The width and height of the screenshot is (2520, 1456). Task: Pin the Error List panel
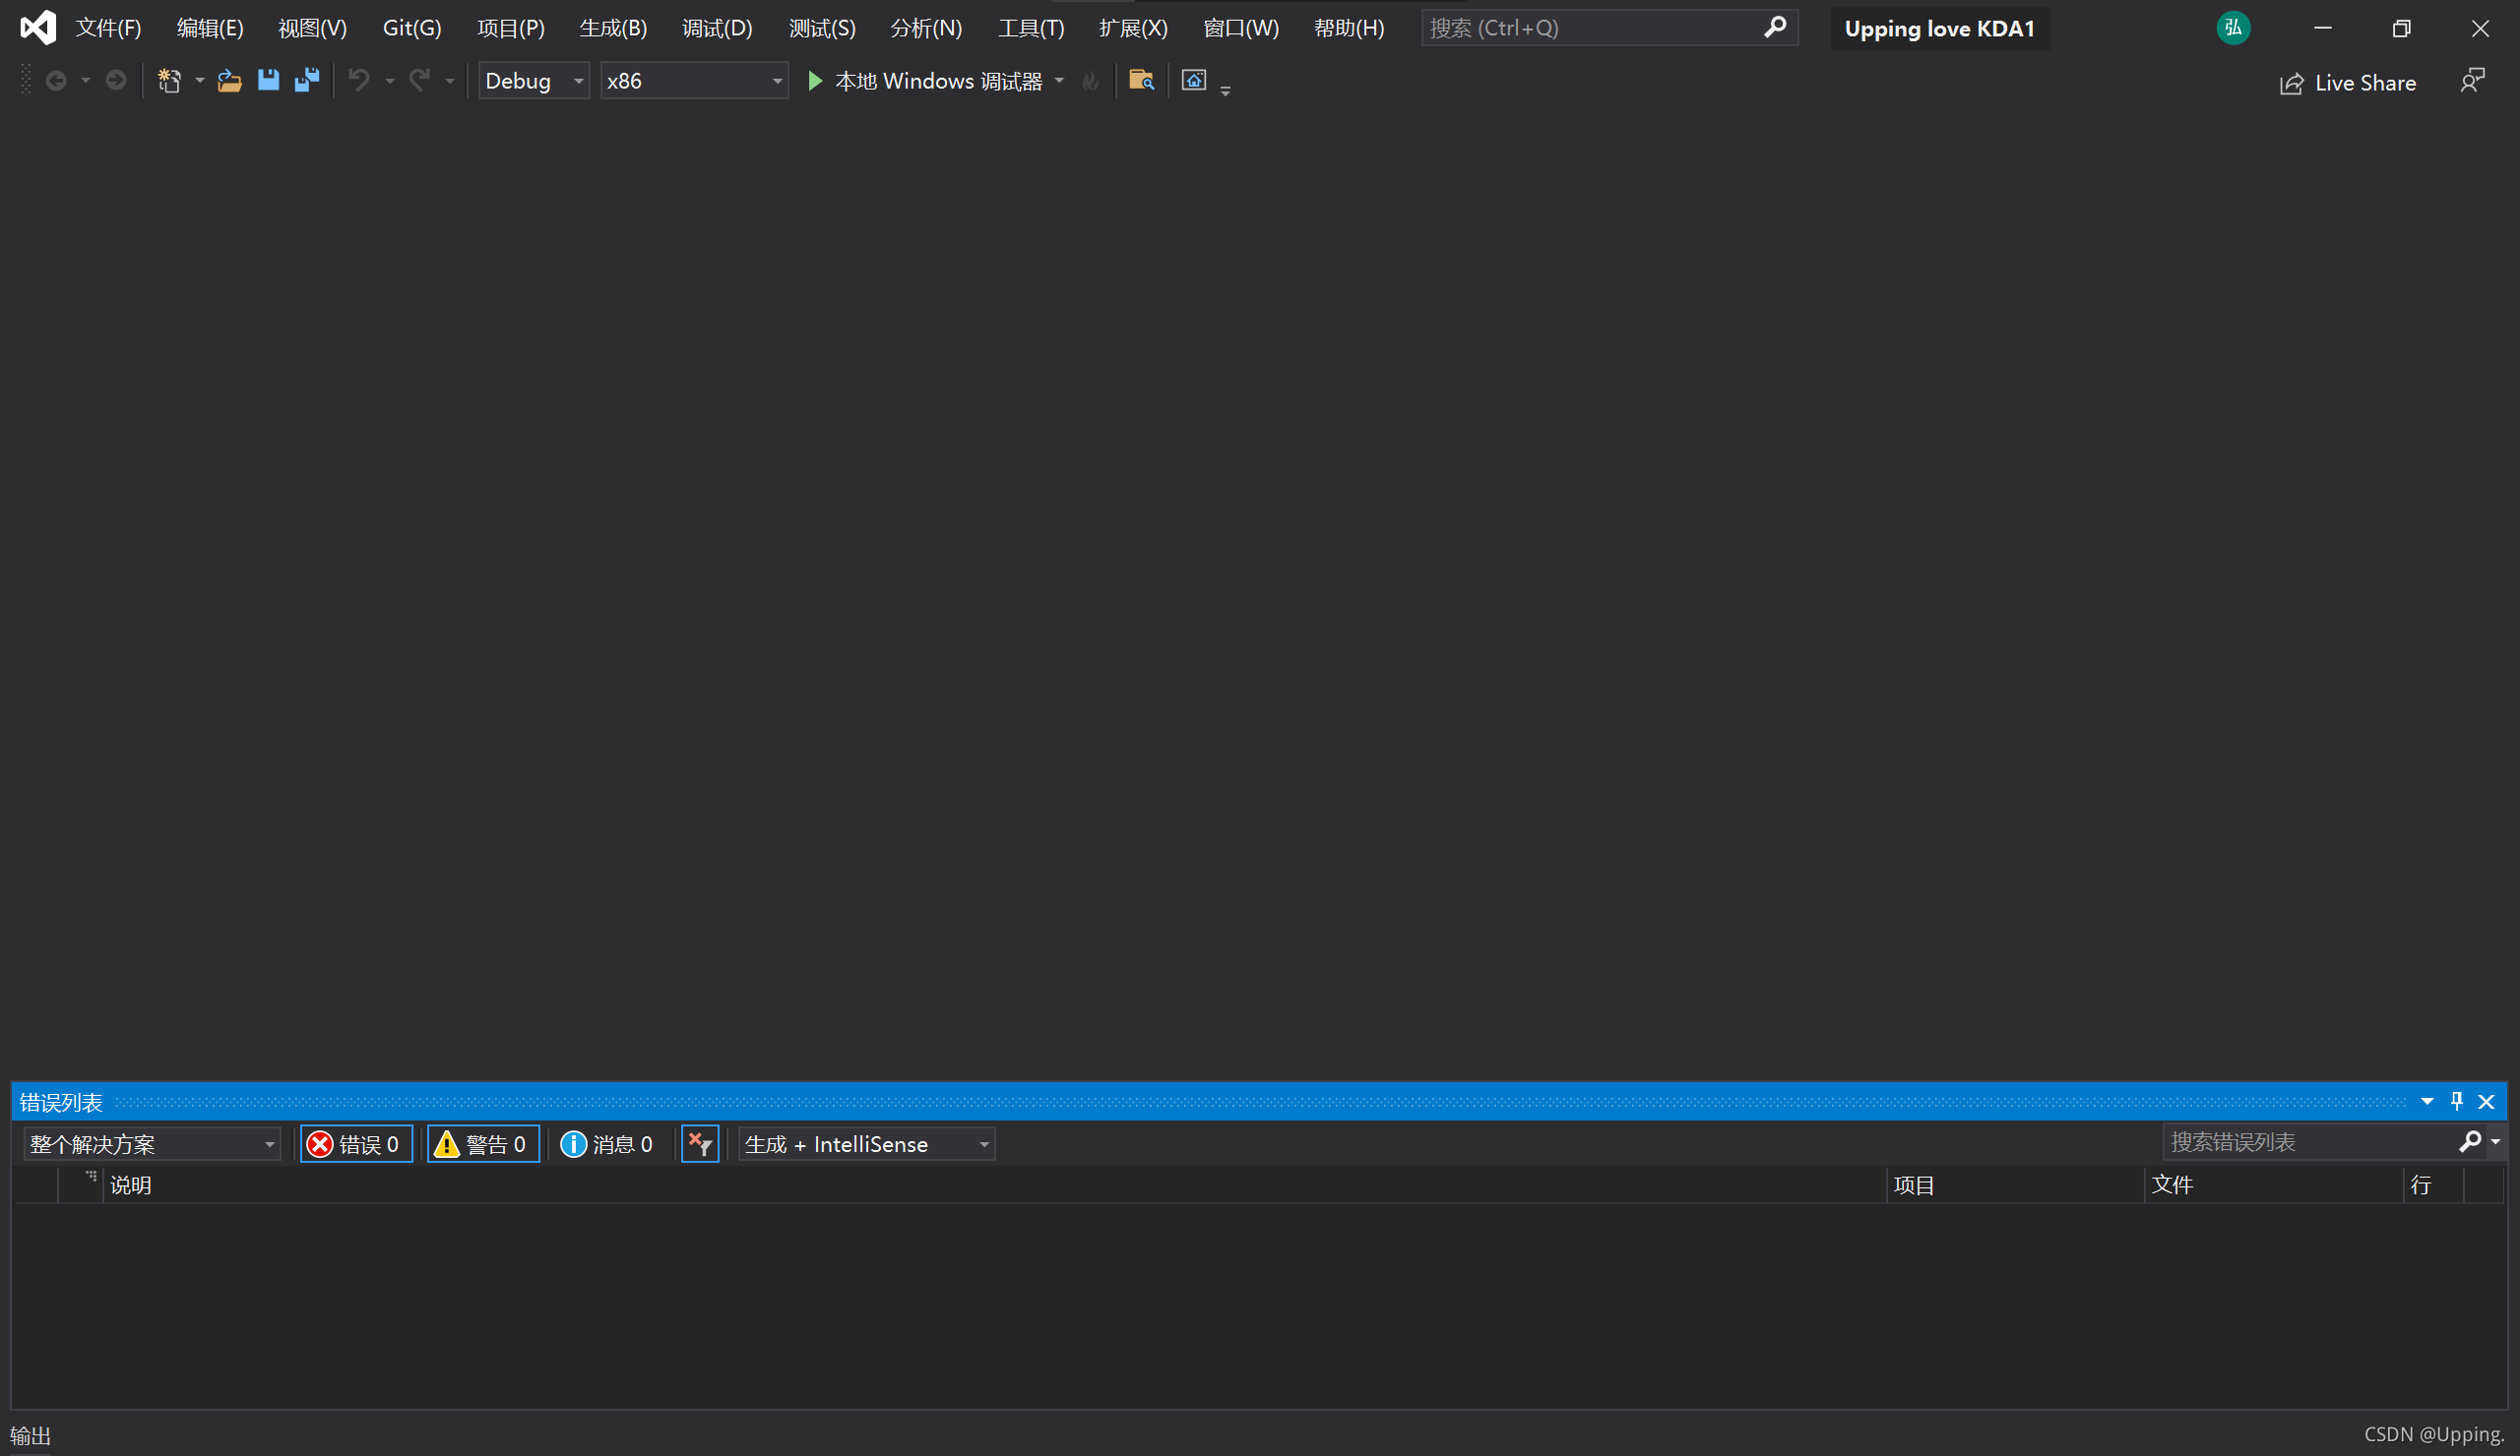(2457, 1101)
